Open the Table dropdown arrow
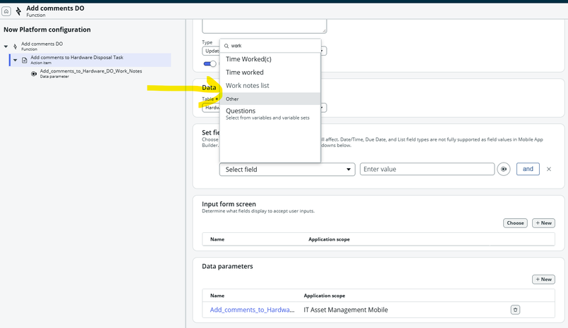 tap(323, 108)
